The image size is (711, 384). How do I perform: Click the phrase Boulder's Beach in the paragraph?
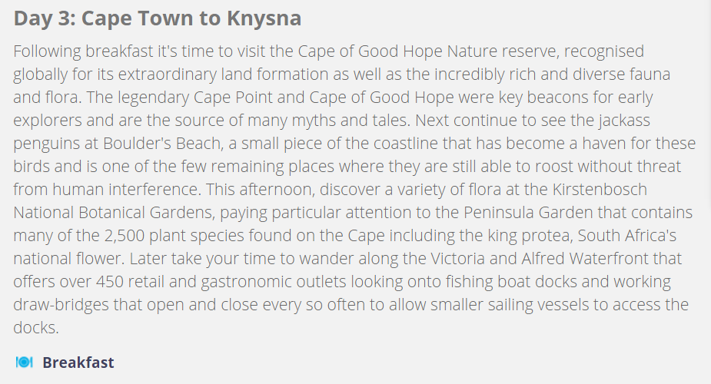point(162,143)
